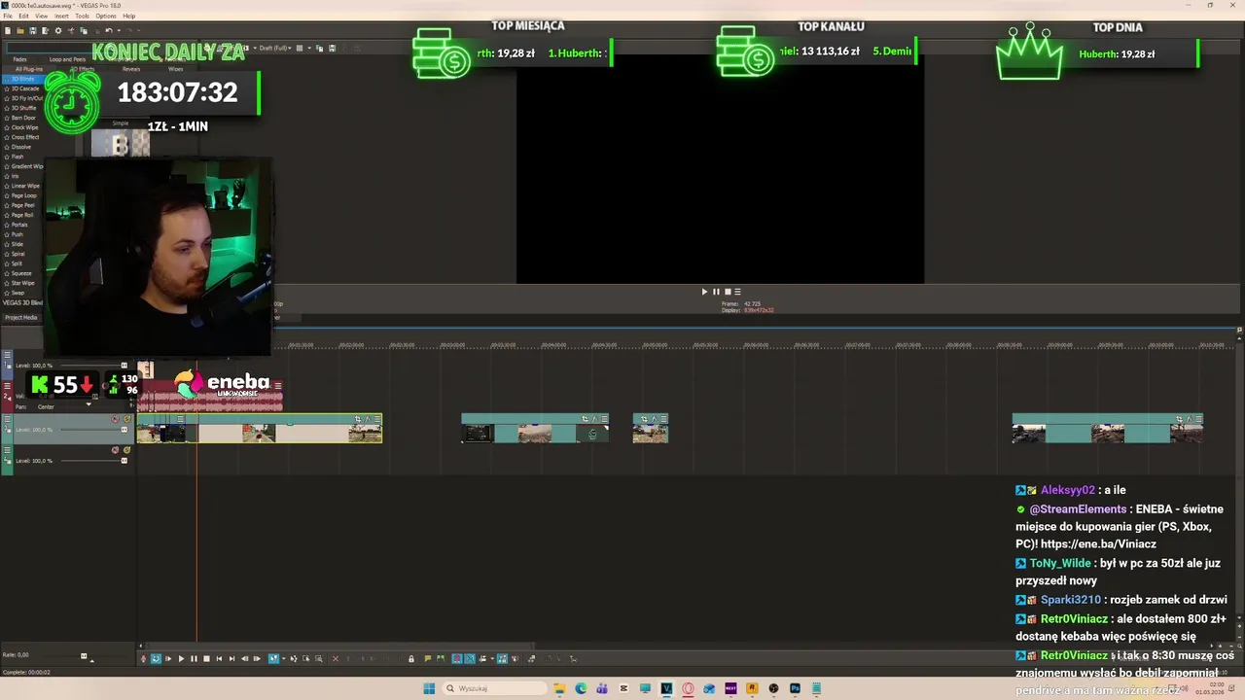
Task: Click timeline Play button
Action: point(181,658)
